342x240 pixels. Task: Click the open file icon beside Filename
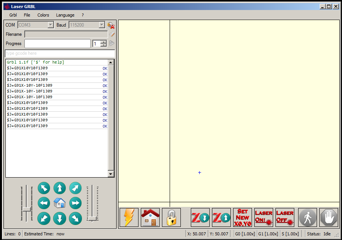tap(112, 34)
